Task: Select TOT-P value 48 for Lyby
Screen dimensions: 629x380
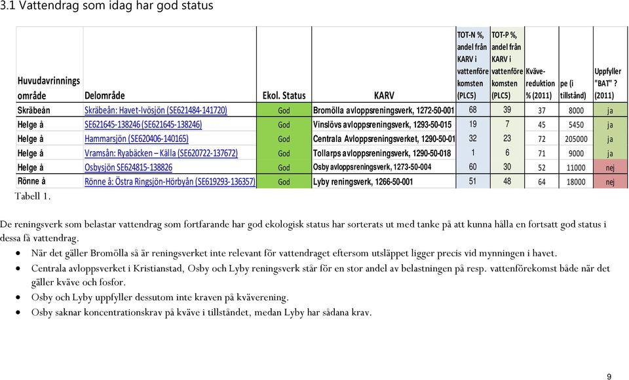Action: coord(507,181)
